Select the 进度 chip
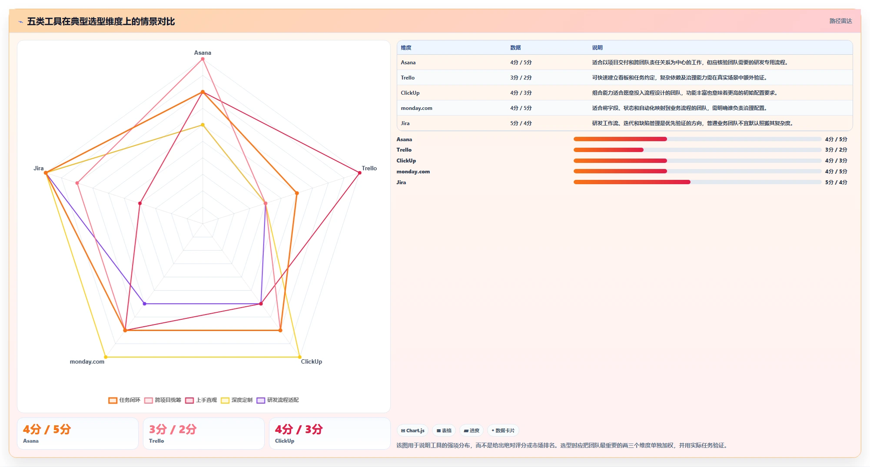The width and height of the screenshot is (870, 467). 472,431
